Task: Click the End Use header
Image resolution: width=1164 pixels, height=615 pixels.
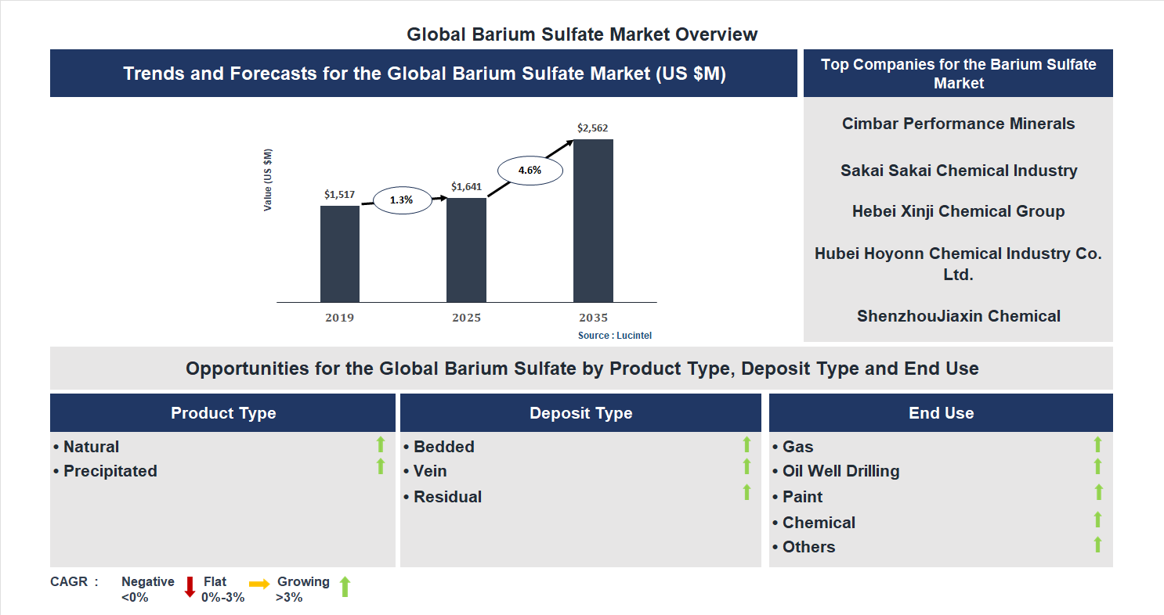Action: pos(941,413)
